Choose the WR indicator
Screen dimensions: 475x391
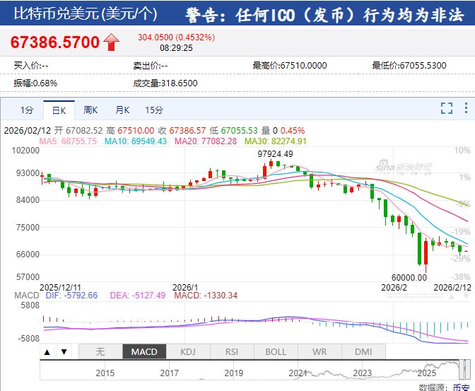click(319, 351)
